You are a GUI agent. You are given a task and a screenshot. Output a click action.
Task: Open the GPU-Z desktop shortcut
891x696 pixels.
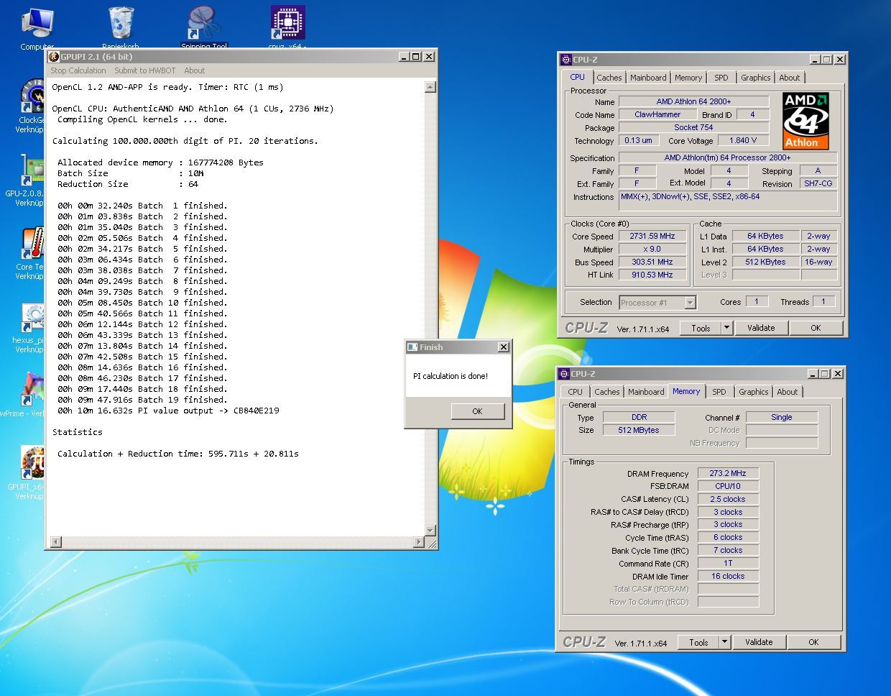coord(30,180)
